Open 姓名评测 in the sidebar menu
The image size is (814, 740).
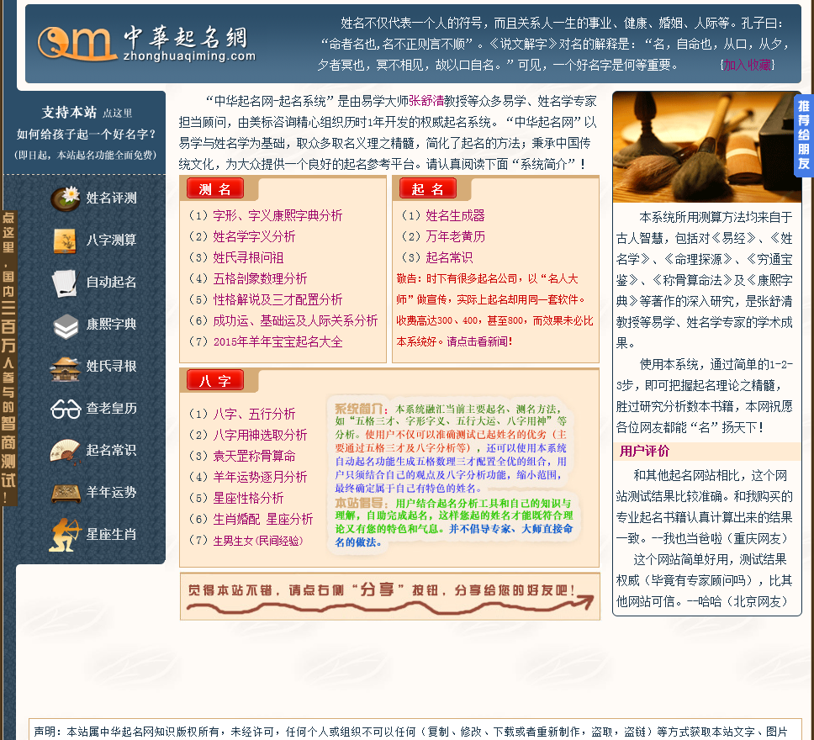pos(111,198)
